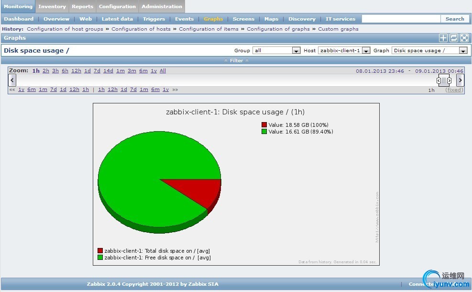
Task: Click the Search button
Action: point(455,19)
